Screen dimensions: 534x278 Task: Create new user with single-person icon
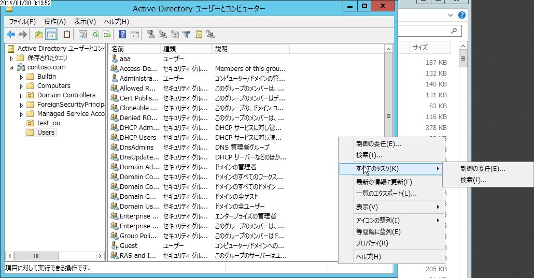tap(150, 34)
